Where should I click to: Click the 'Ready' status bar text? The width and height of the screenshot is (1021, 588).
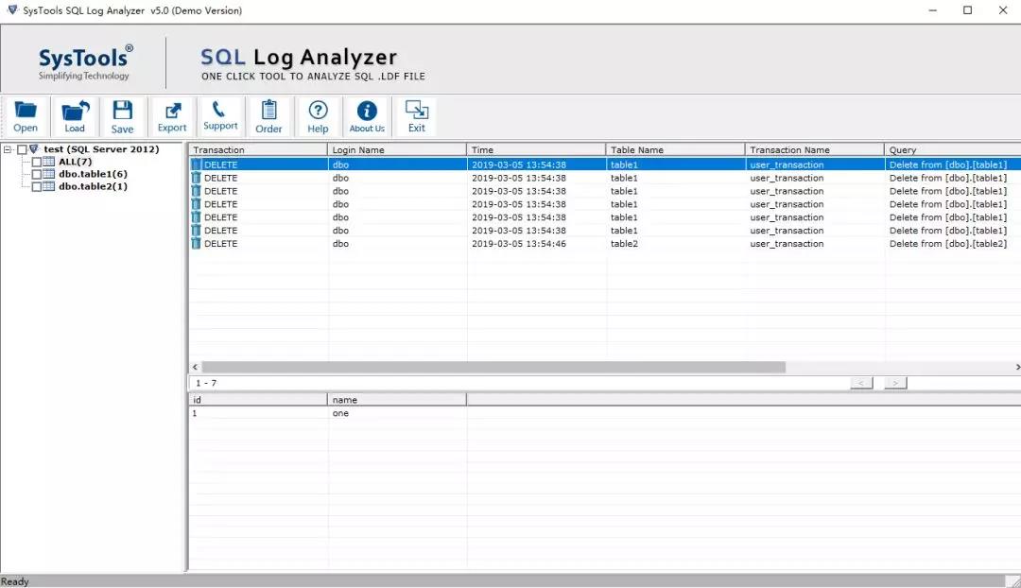pos(15,581)
